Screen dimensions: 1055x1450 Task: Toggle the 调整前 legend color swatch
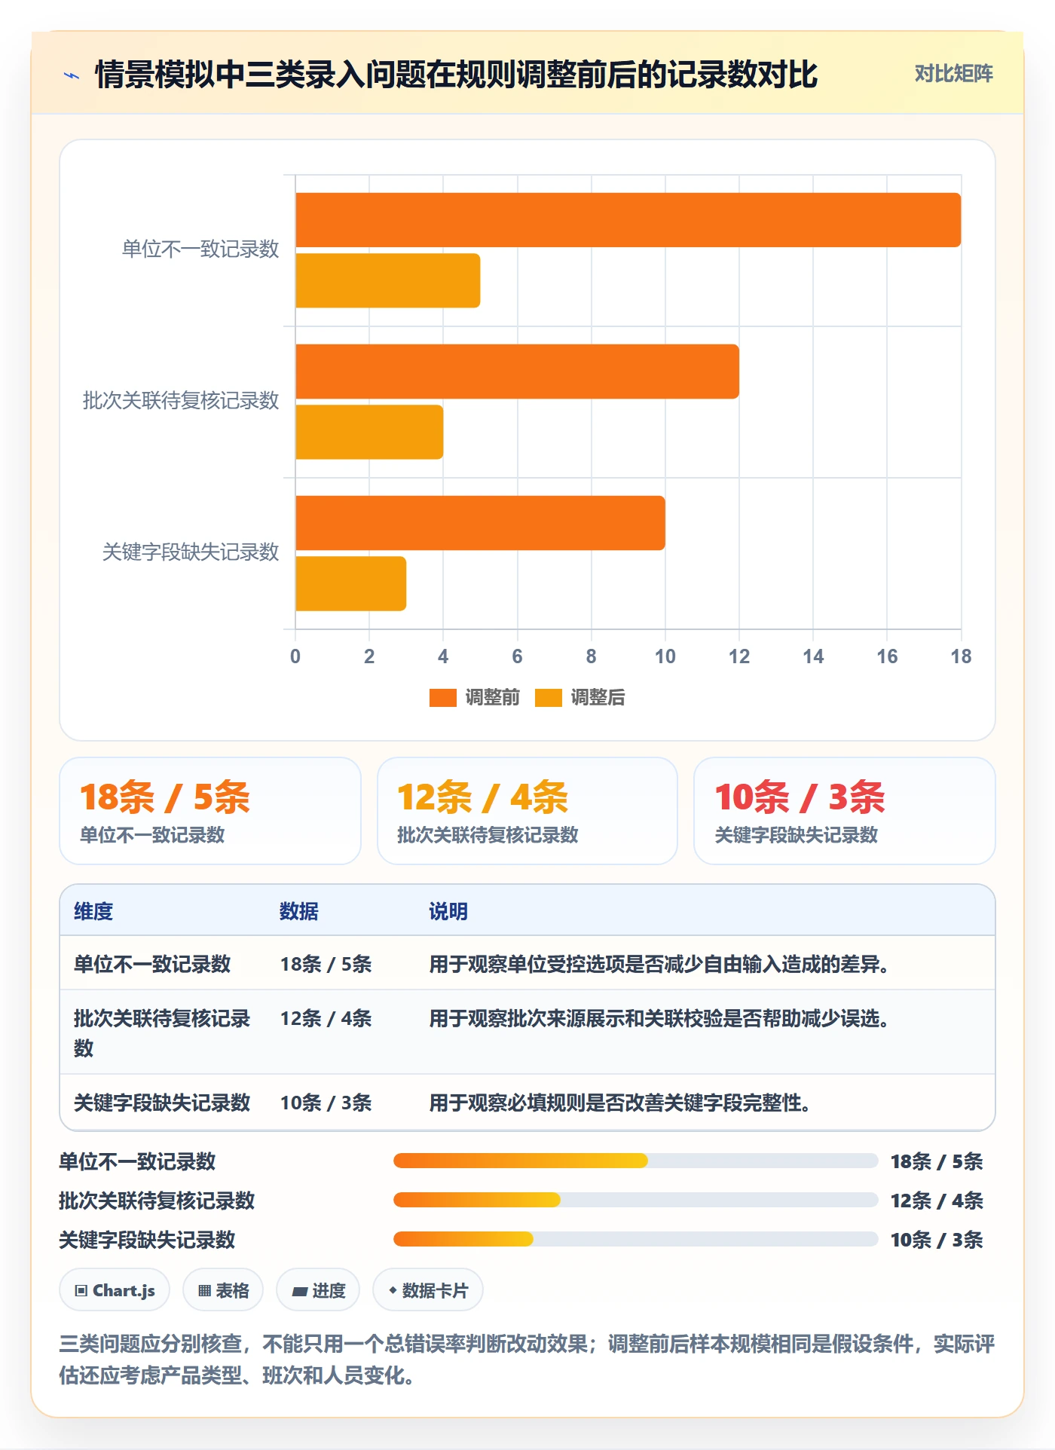tap(442, 698)
